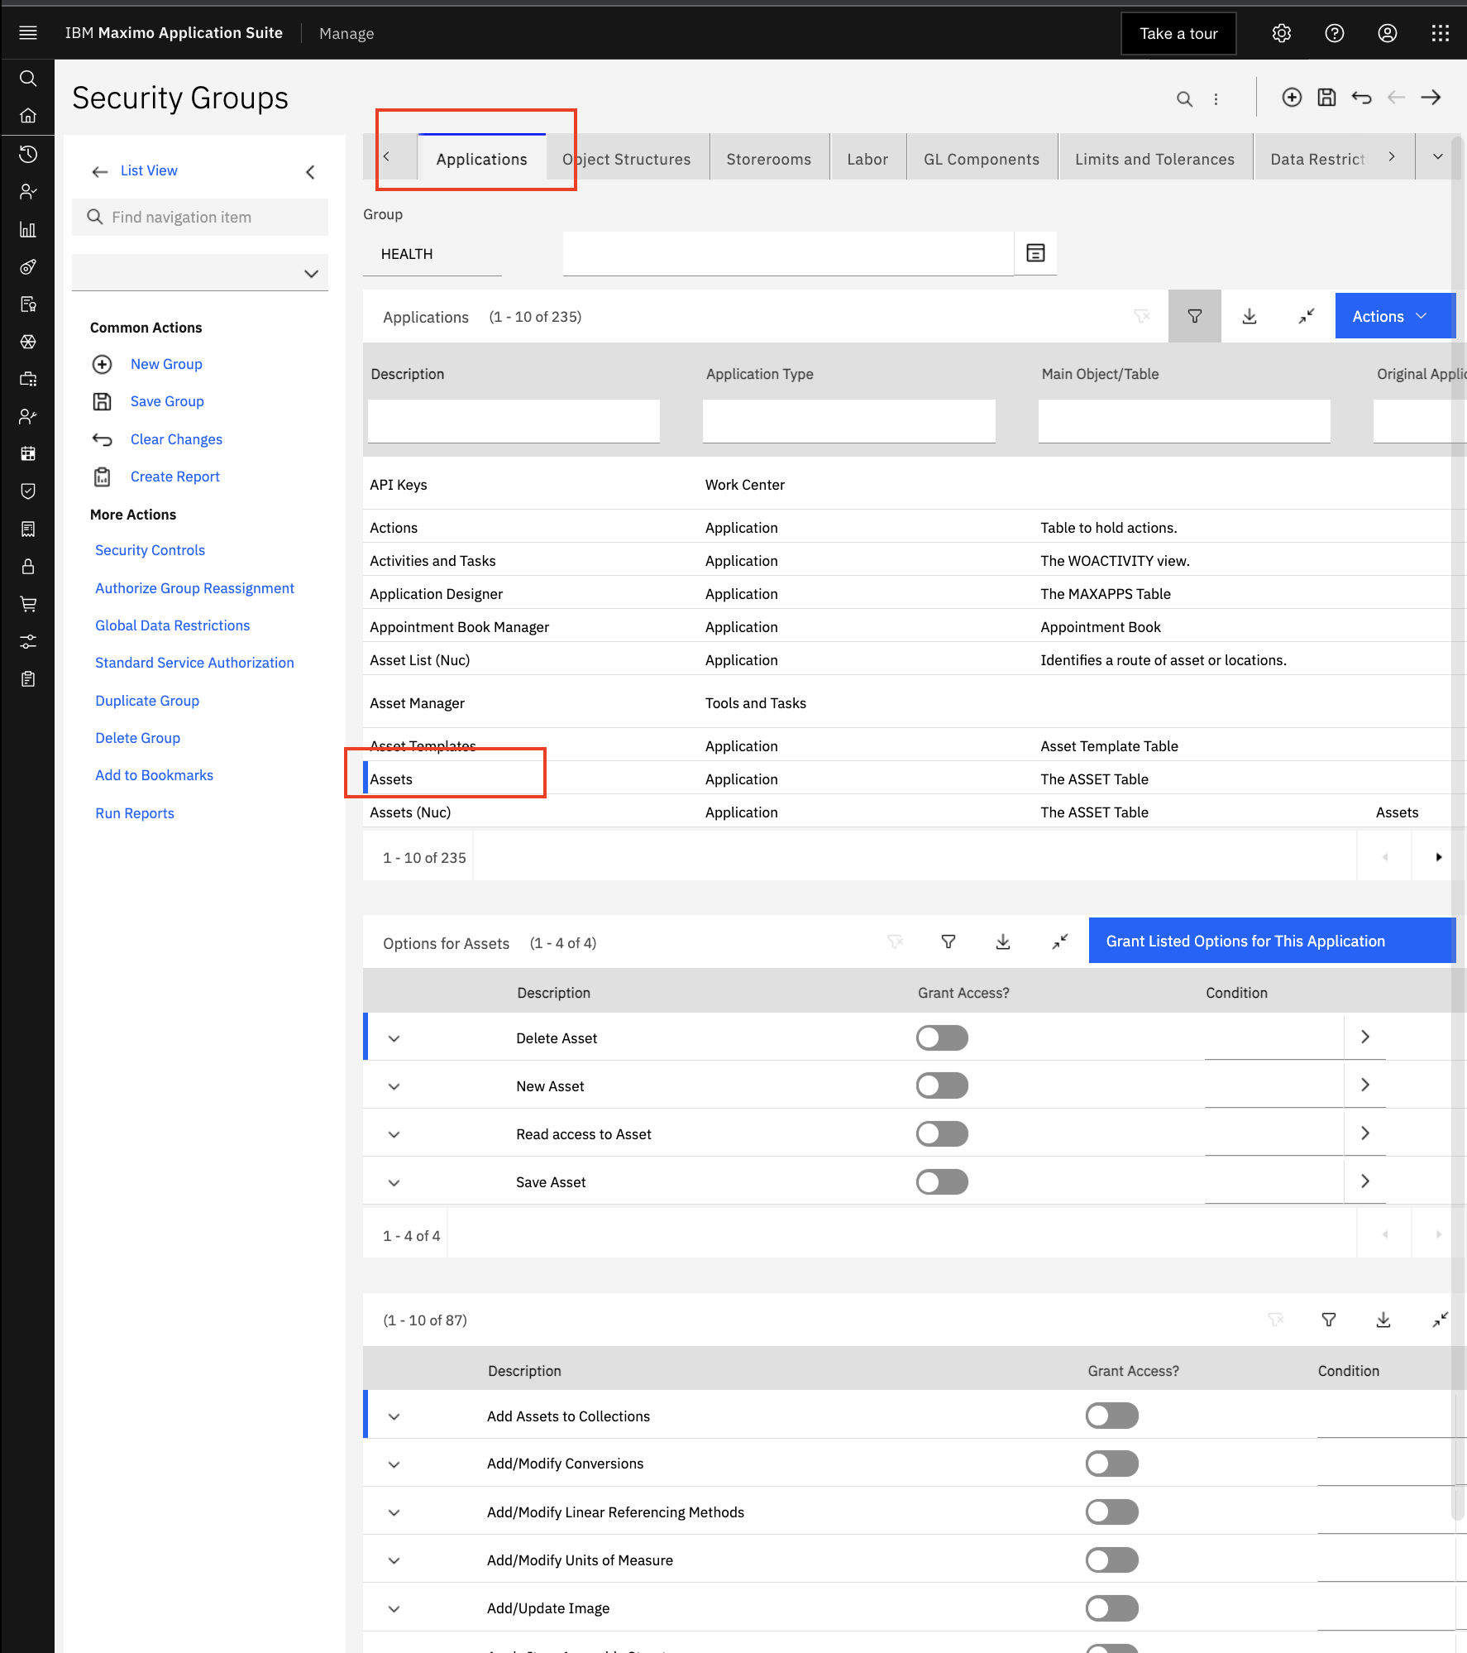Image resolution: width=1467 pixels, height=1653 pixels.
Task: Toggle the Applications table filter icon
Action: click(1195, 316)
